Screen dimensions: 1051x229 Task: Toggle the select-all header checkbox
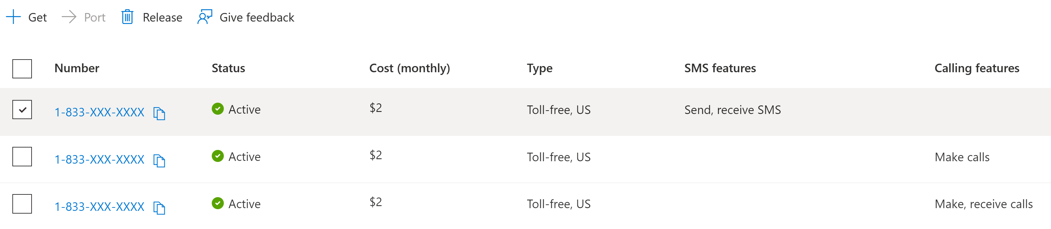pyautogui.click(x=22, y=68)
